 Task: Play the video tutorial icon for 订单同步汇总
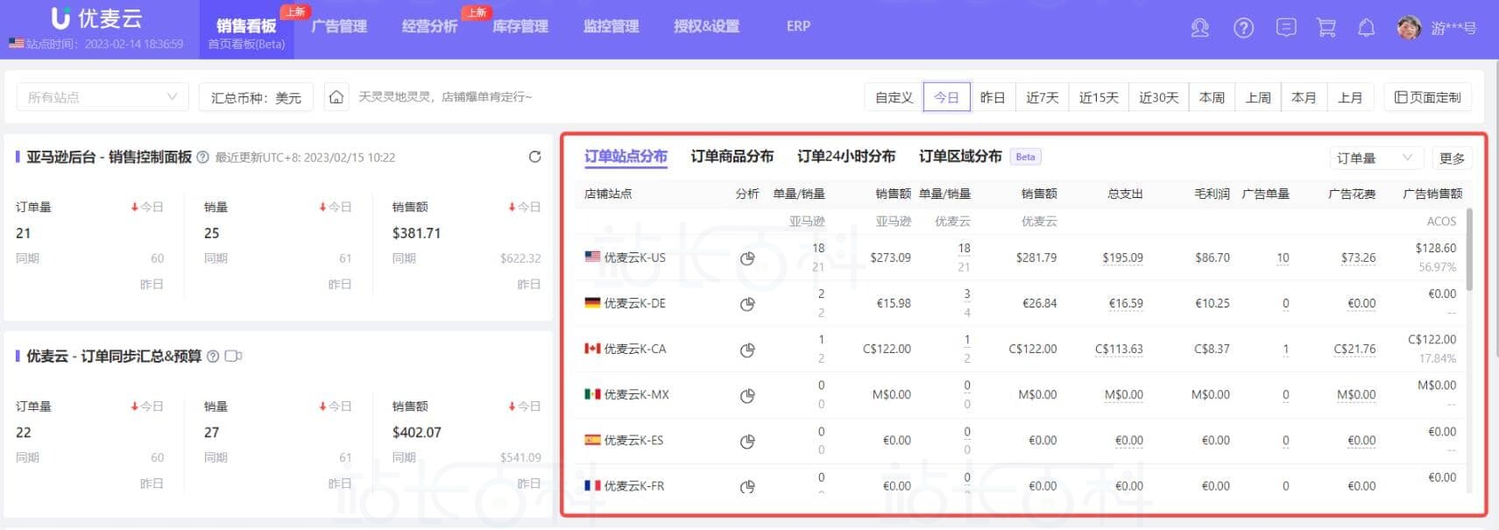(233, 357)
